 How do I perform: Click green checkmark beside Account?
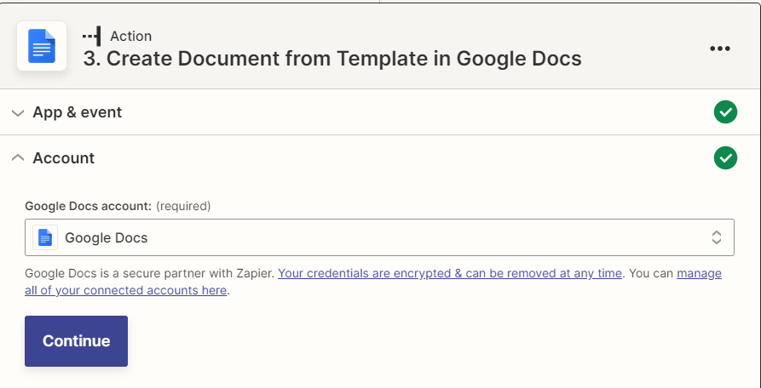coord(725,158)
